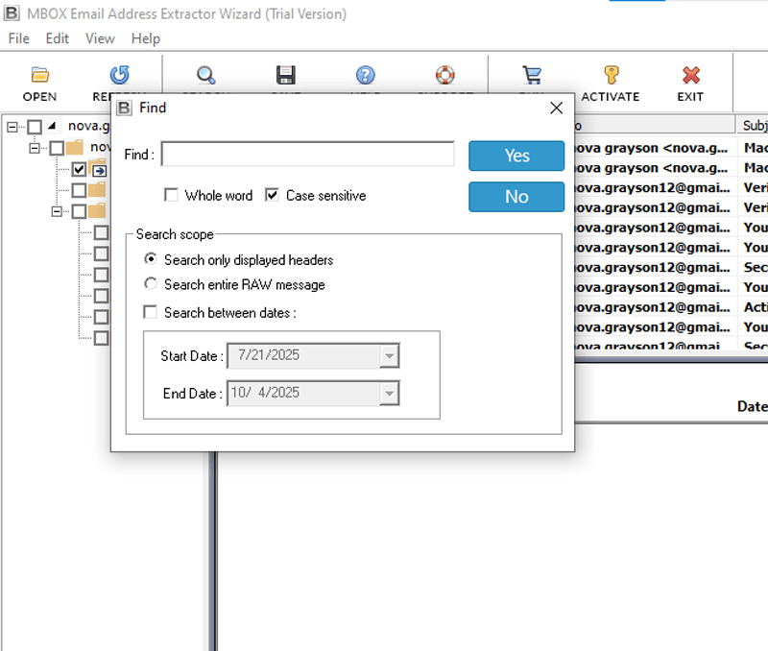Screen dimensions: 768x651
Task: Open the View menu
Action: (x=100, y=38)
